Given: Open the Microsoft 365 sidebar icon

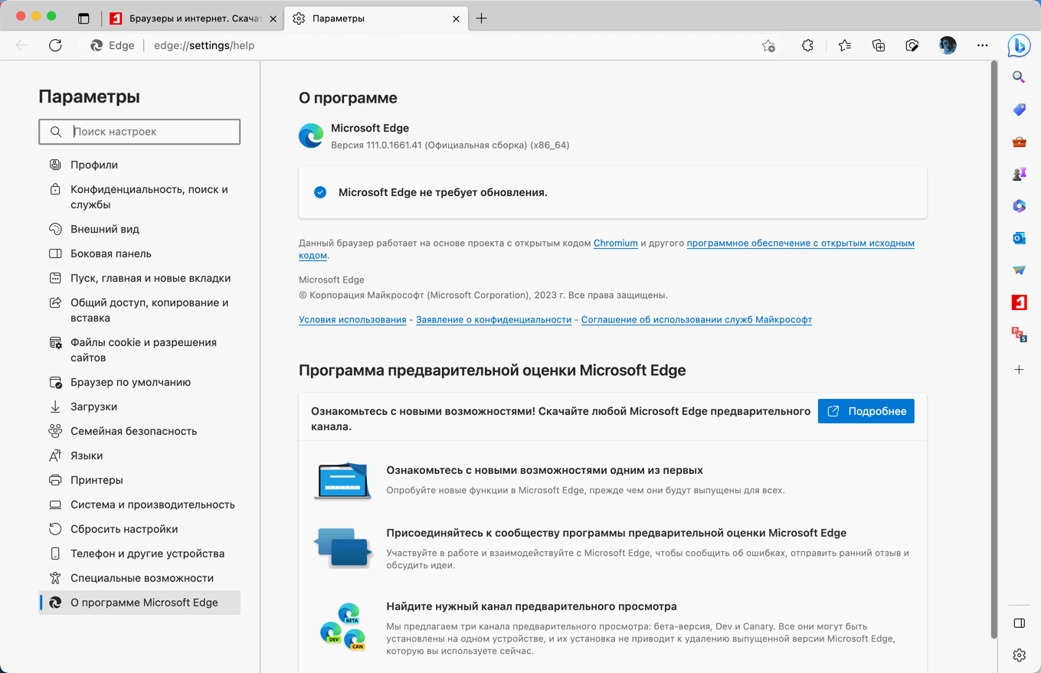Looking at the screenshot, I should pyautogui.click(x=1019, y=206).
